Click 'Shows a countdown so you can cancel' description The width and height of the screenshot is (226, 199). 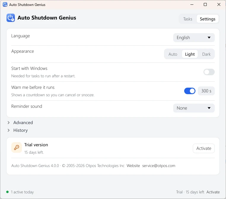point(53,95)
